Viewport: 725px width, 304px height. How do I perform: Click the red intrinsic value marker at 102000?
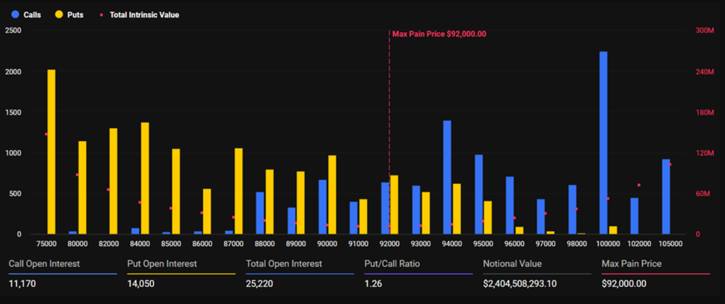pos(639,185)
